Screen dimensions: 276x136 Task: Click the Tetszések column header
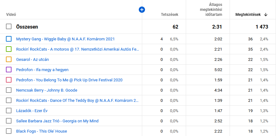[x=169, y=15]
